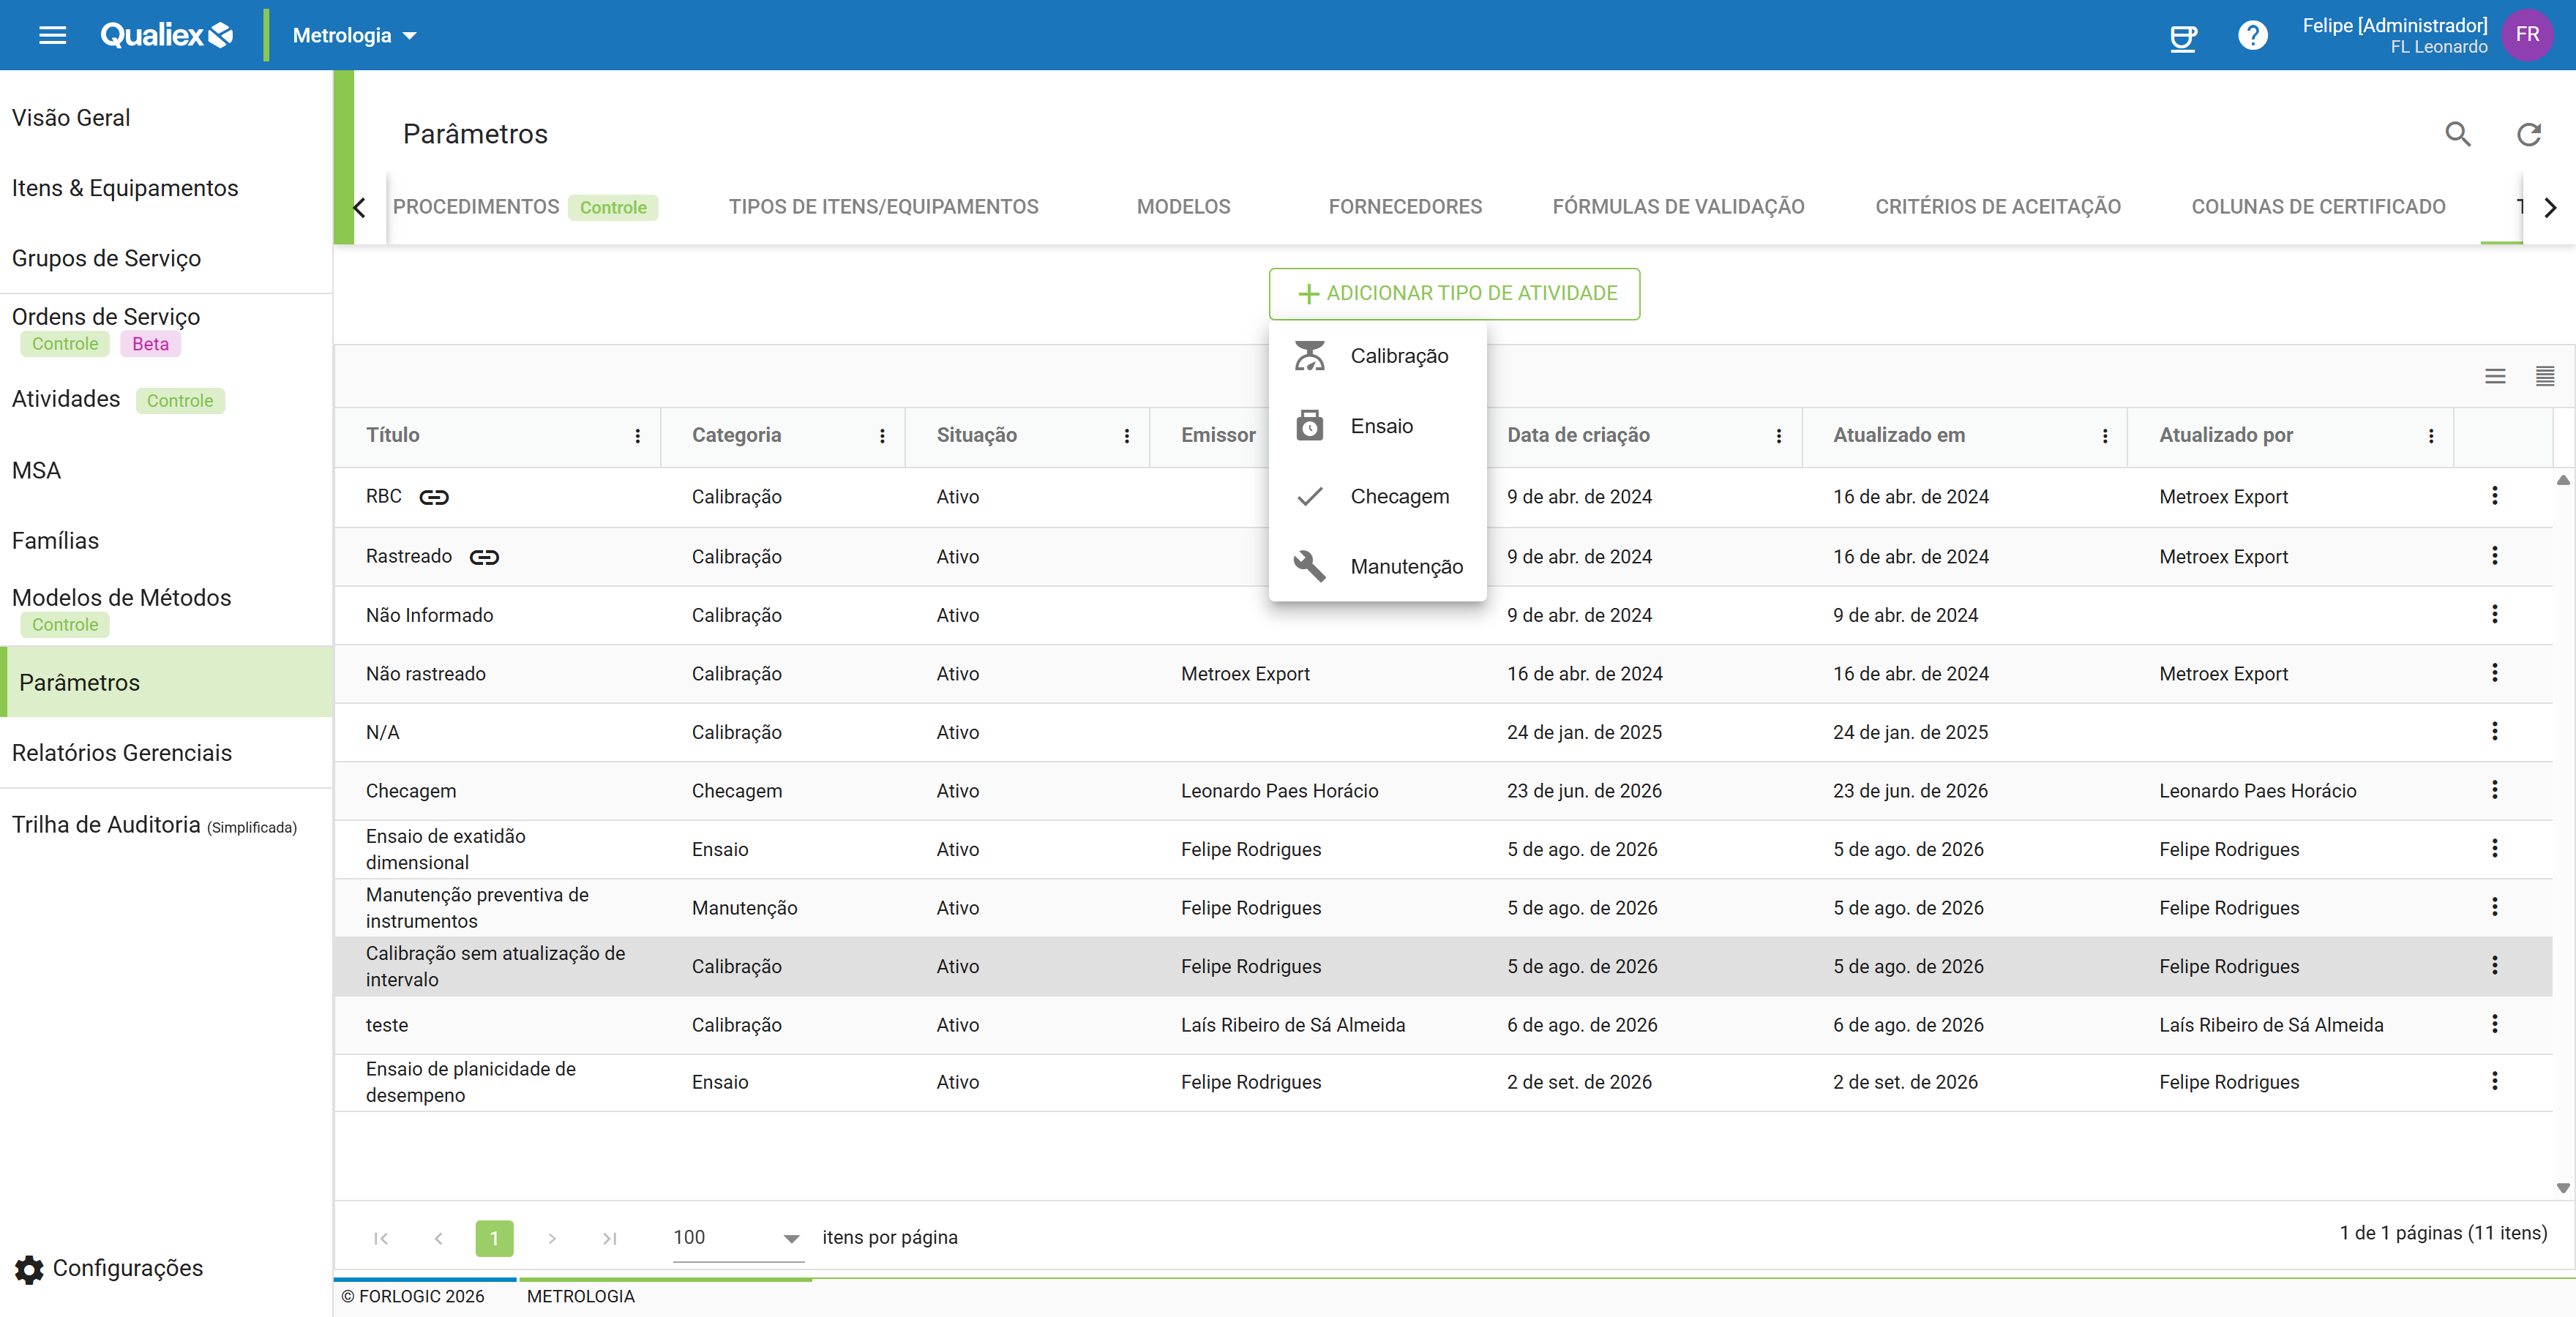Image resolution: width=2576 pixels, height=1317 pixels.
Task: Open the items per page dropdown
Action: pos(738,1238)
